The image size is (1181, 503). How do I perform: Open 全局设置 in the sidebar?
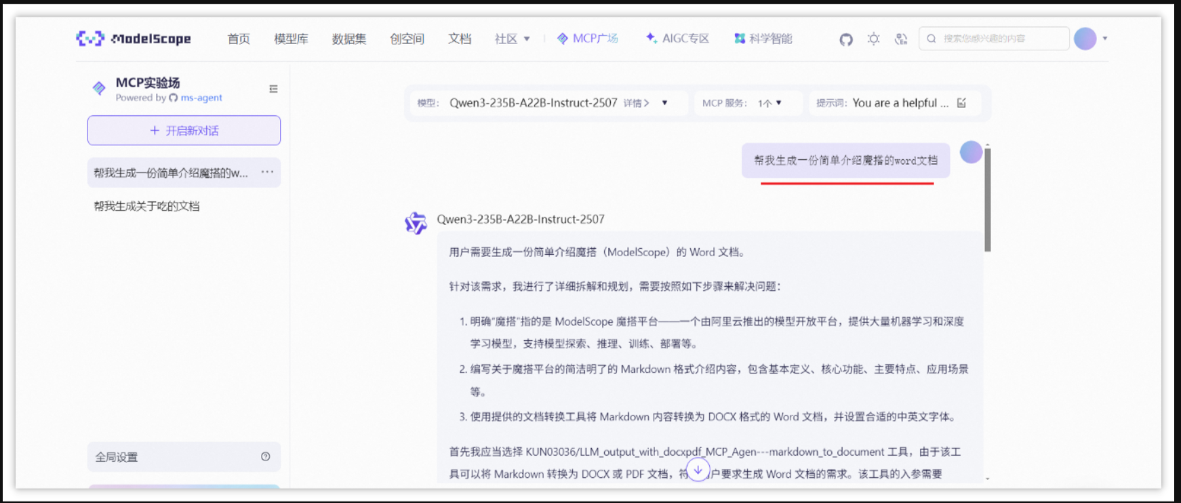coord(184,457)
